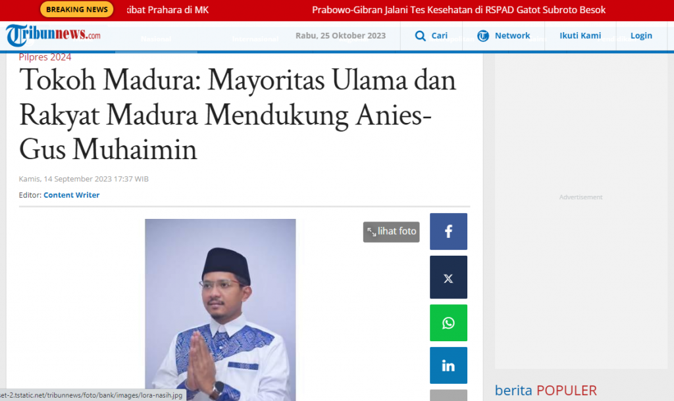The width and height of the screenshot is (674, 401).
Task: Click the search magnifier icon
Action: (420, 35)
